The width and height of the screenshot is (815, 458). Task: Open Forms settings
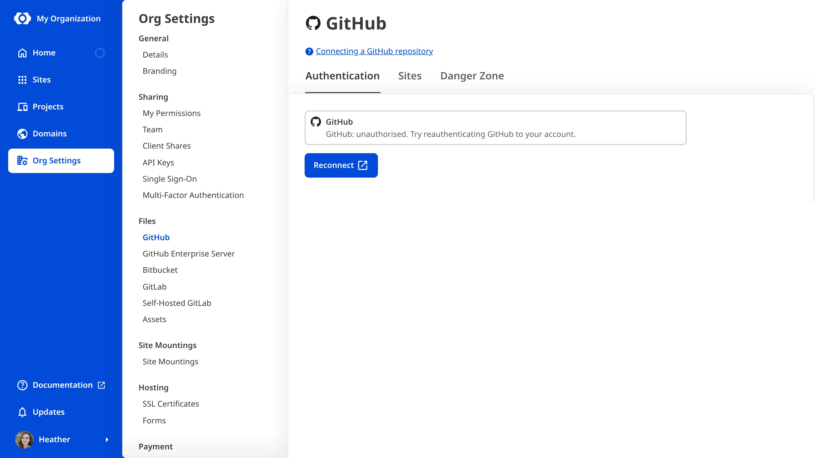coord(154,421)
